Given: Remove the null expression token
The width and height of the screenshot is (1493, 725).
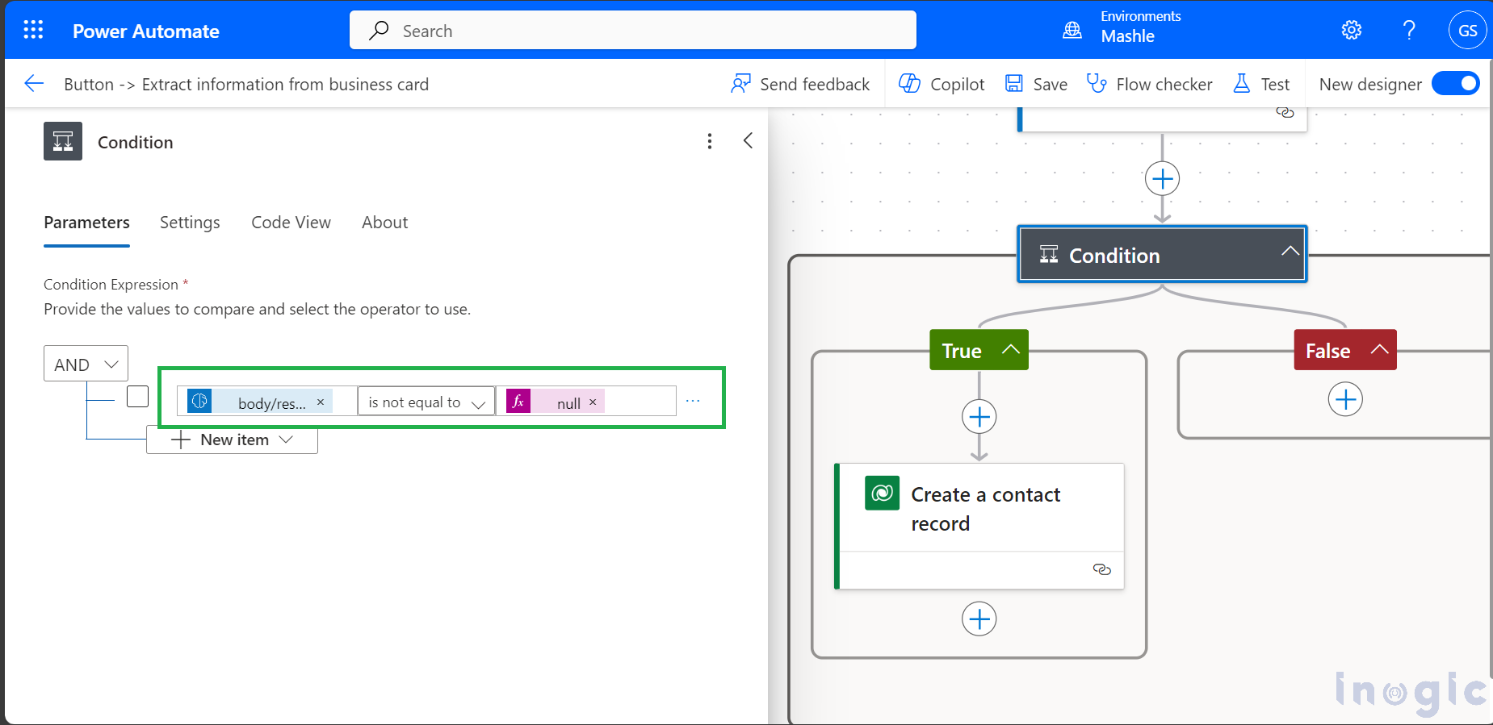Looking at the screenshot, I should pyautogui.click(x=593, y=402).
